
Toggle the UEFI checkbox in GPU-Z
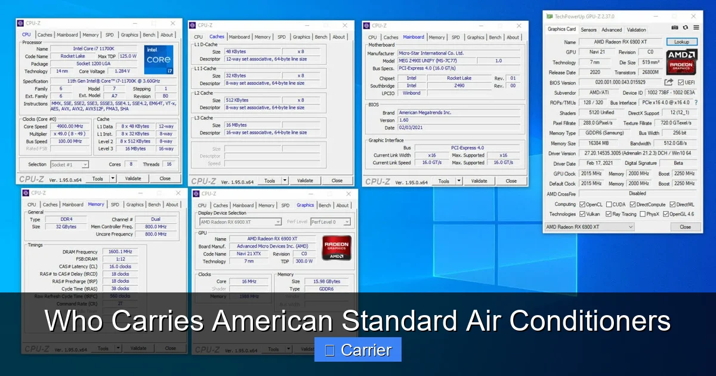click(680, 82)
